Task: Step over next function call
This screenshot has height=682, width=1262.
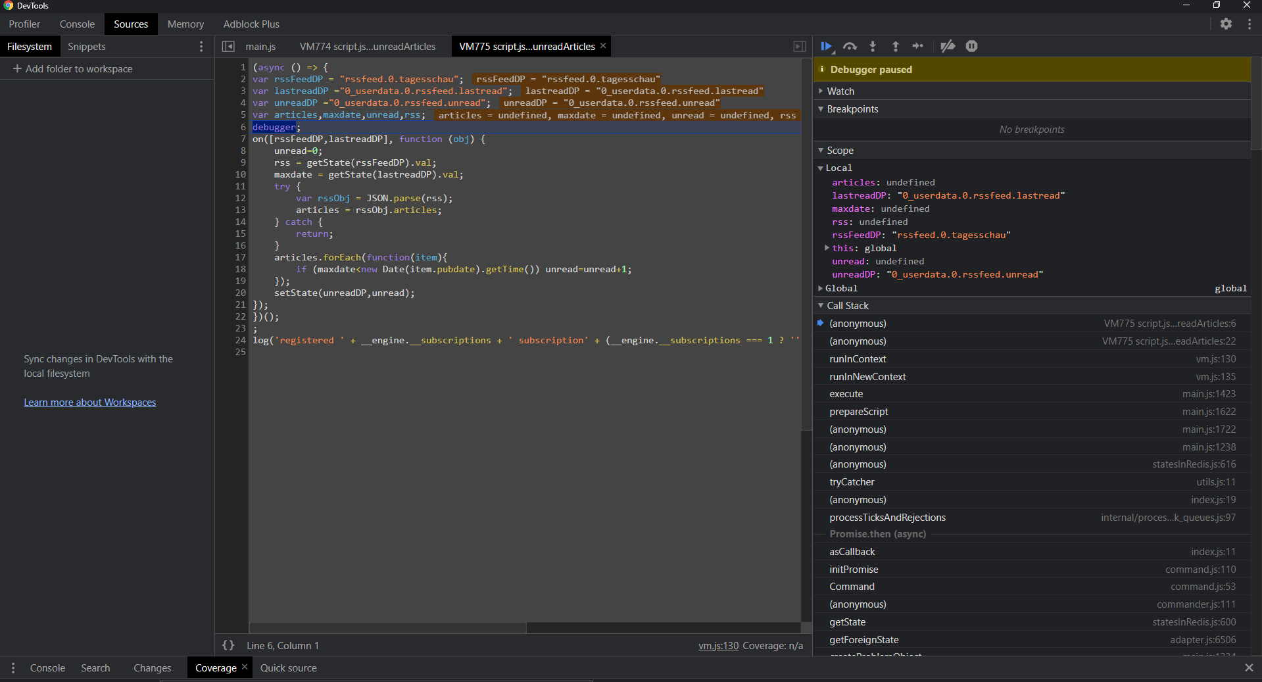Action: (850, 46)
